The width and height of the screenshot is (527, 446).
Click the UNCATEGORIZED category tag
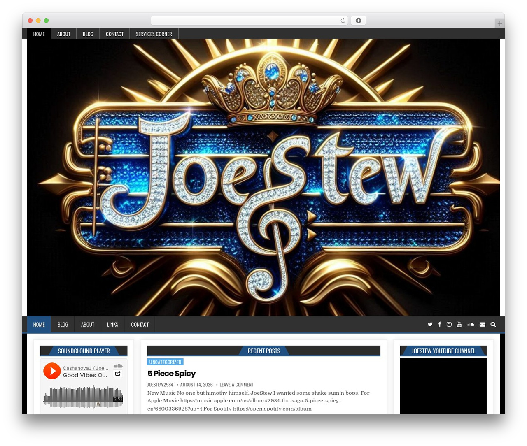[x=165, y=362]
